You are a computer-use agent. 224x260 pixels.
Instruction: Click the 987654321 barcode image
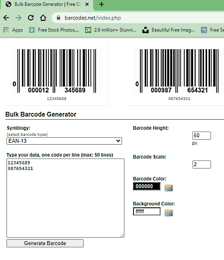click(179, 71)
